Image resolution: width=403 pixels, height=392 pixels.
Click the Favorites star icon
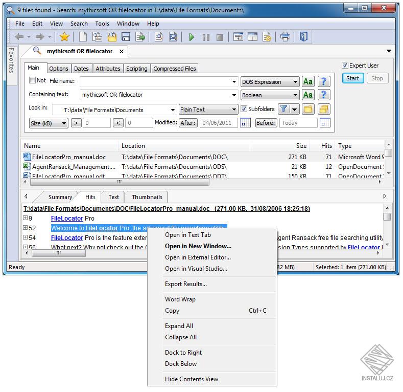pos(64,37)
